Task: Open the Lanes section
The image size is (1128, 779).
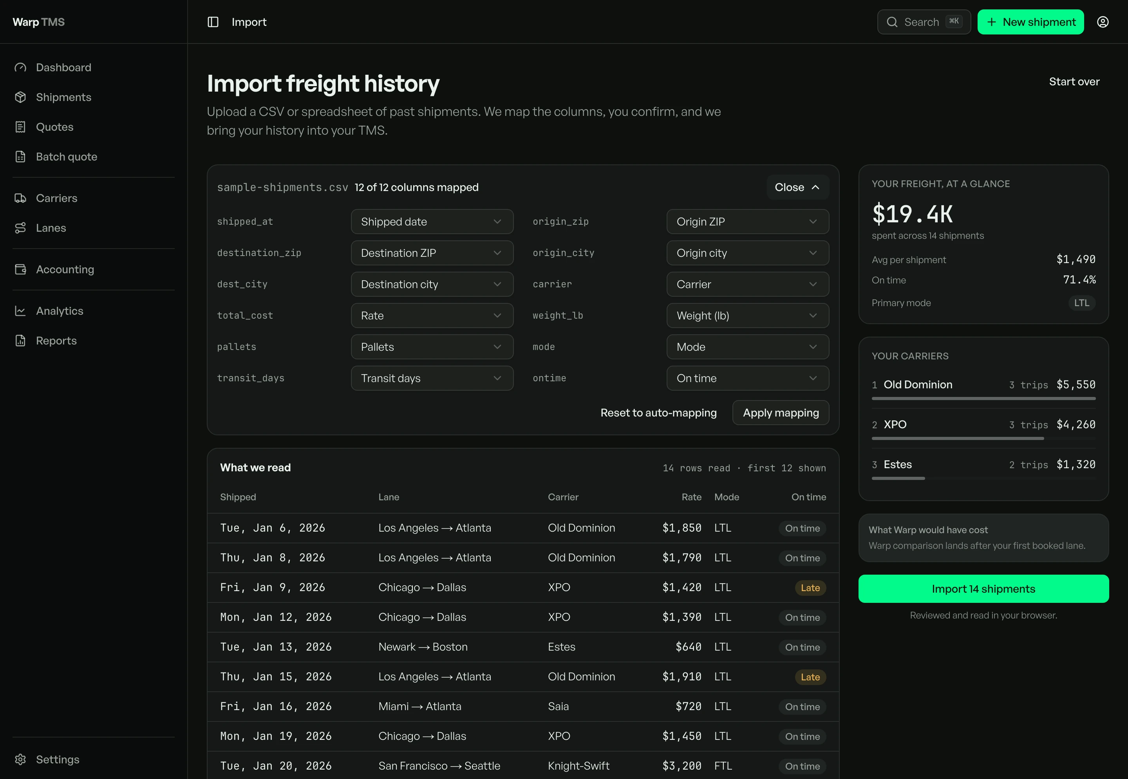Action: point(94,228)
